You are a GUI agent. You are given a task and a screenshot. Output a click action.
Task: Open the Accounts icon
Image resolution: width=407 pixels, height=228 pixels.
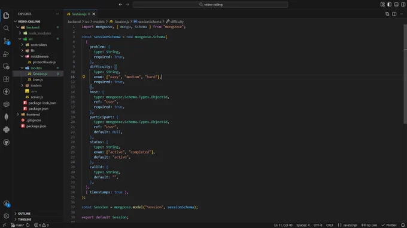(6, 204)
